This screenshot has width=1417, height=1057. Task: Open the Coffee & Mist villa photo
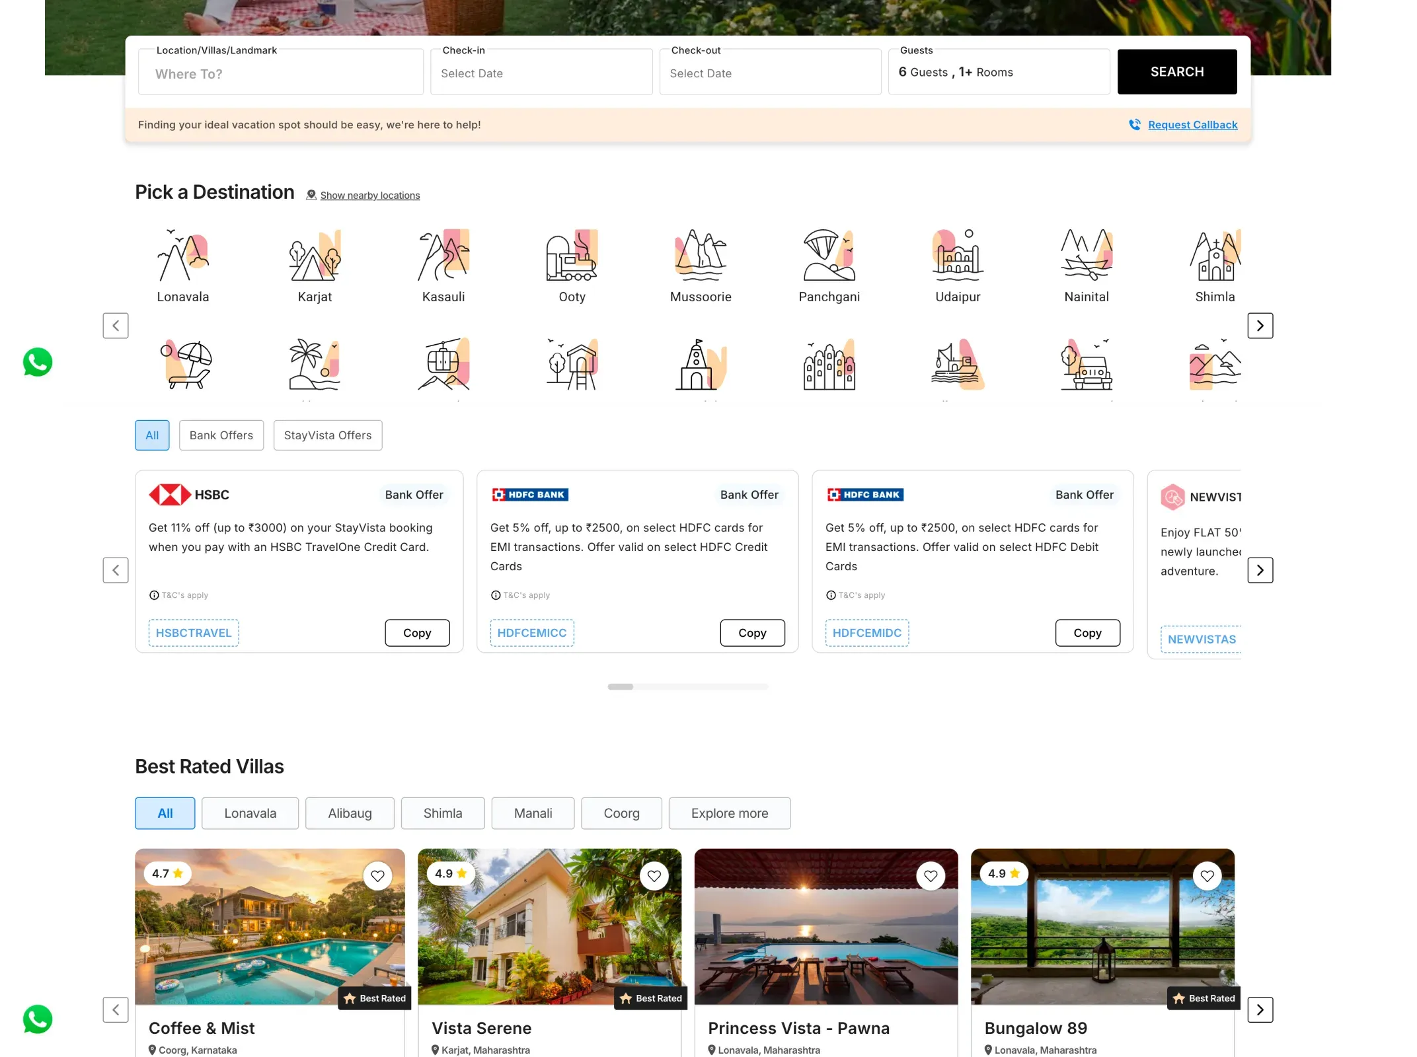pos(270,927)
